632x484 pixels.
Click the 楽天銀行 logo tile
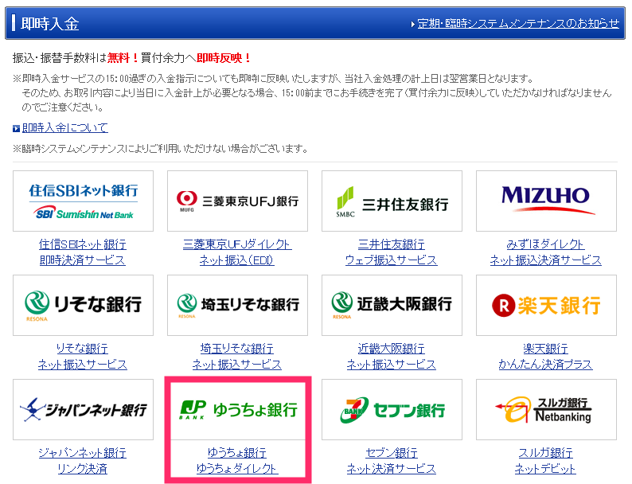546,305
